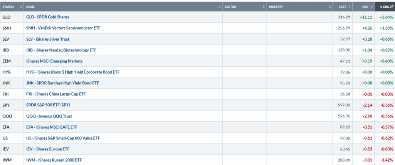
Task: Click the SECTOR column header label
Action: tap(230, 7)
